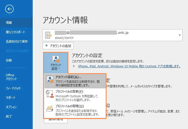This screenshot has height=129, width=188.
Task: Select 名前を付けて保存 in sidebar
Action: 16,42
